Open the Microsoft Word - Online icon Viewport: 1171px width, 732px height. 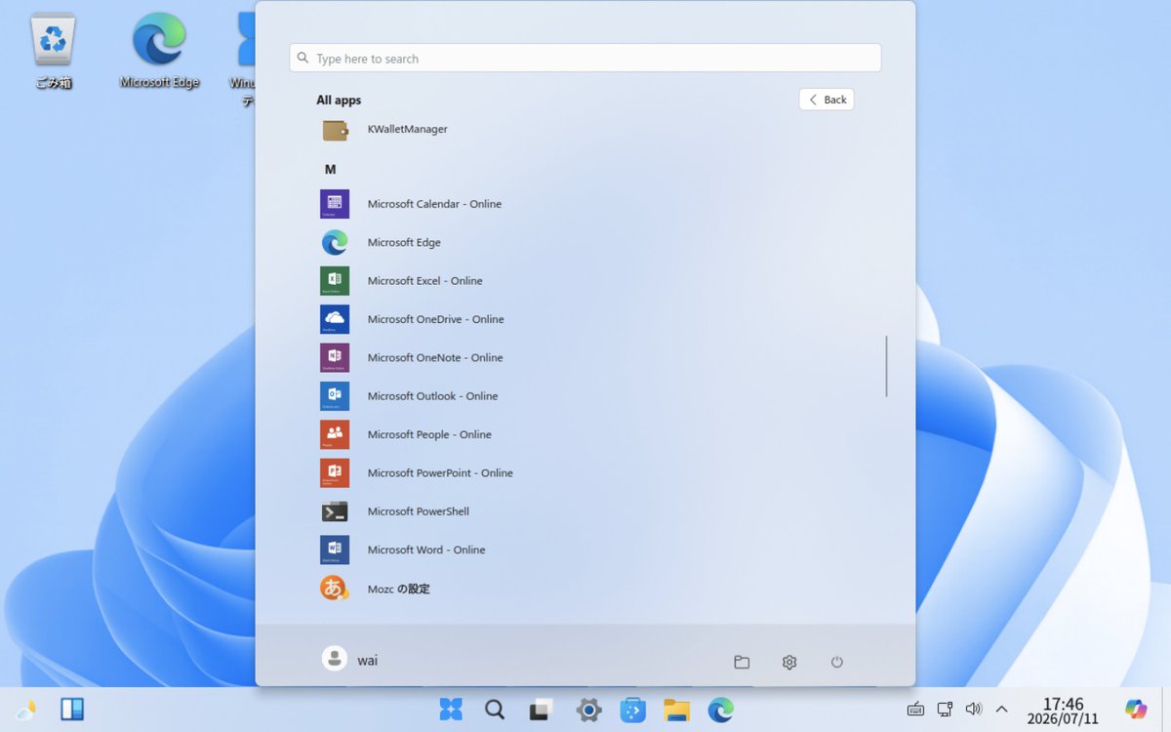pos(335,549)
